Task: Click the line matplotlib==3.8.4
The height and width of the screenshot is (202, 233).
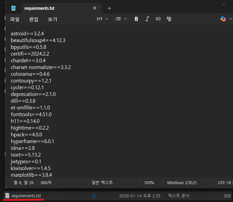Action: [31, 175]
